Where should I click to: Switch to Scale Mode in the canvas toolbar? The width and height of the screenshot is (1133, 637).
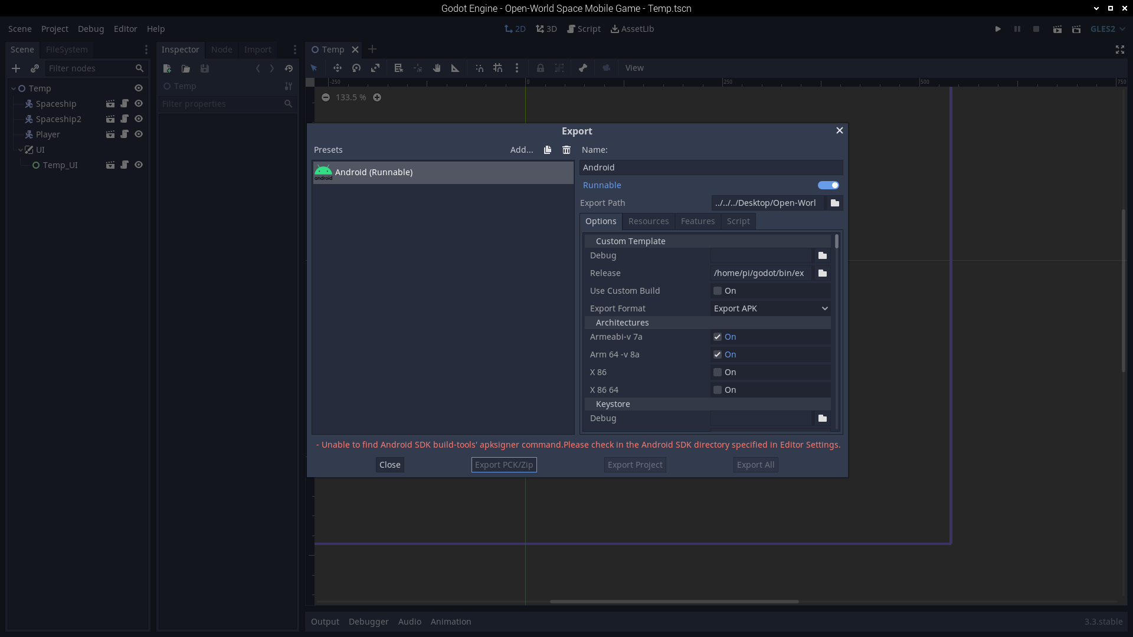tap(375, 68)
